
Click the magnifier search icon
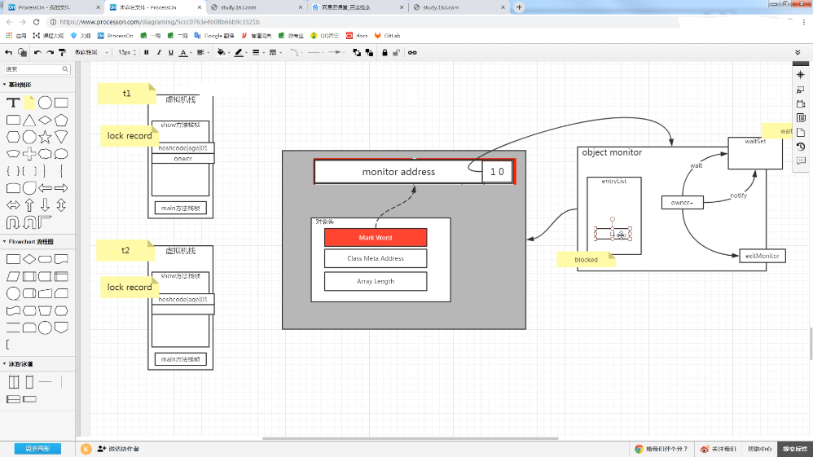point(65,69)
